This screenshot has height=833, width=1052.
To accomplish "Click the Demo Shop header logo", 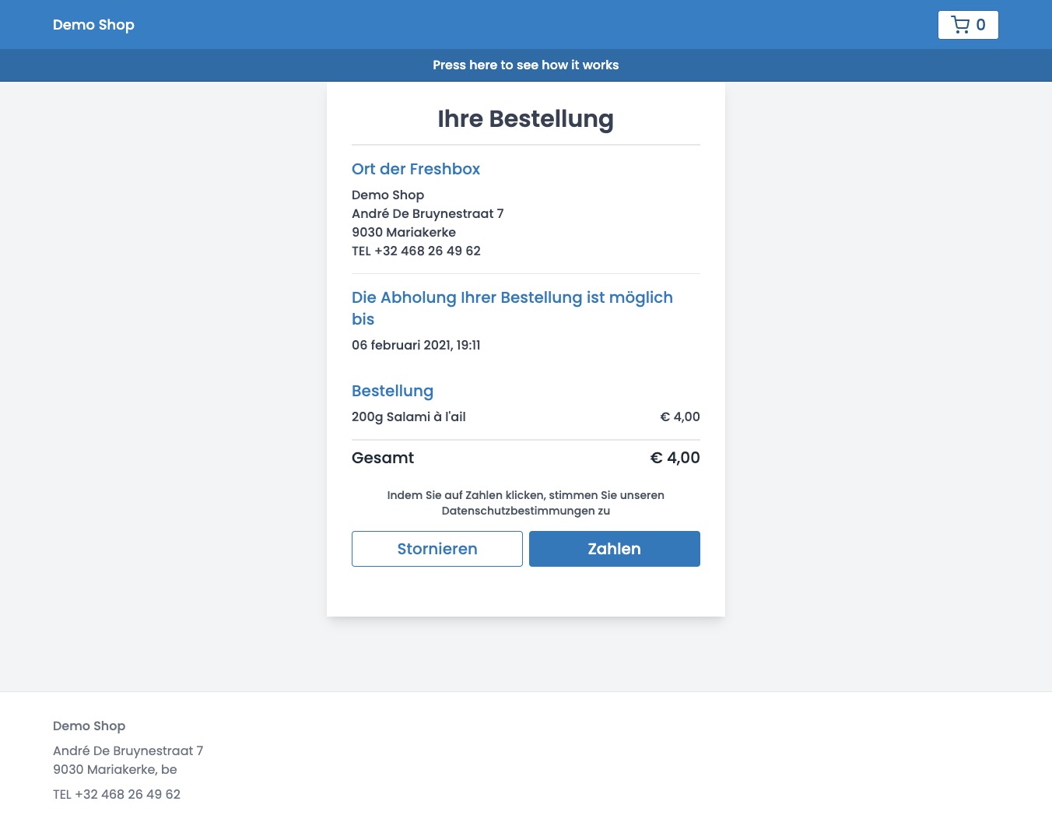I will tap(93, 25).
